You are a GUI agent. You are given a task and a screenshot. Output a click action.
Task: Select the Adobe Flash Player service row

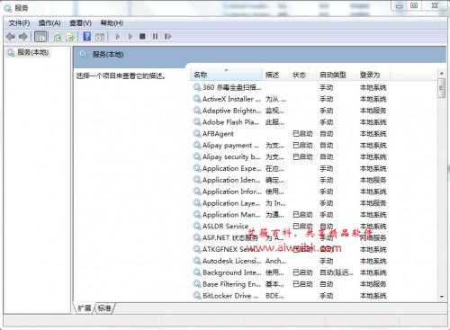(x=290, y=122)
